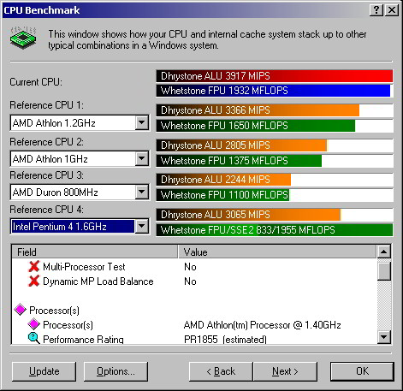Viewport: 403px width, 391px height.
Task: Open the Reference CPU 2 dropdown arrow
Action: coord(142,158)
